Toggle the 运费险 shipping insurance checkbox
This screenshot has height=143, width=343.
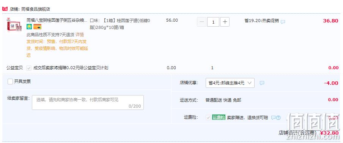(x=208, y=118)
